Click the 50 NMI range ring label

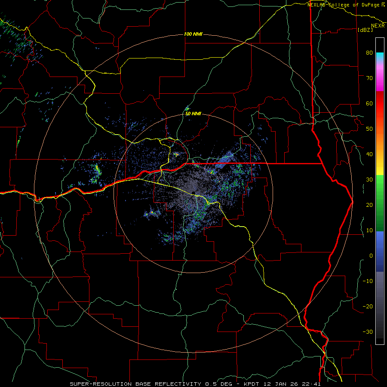pyautogui.click(x=193, y=114)
